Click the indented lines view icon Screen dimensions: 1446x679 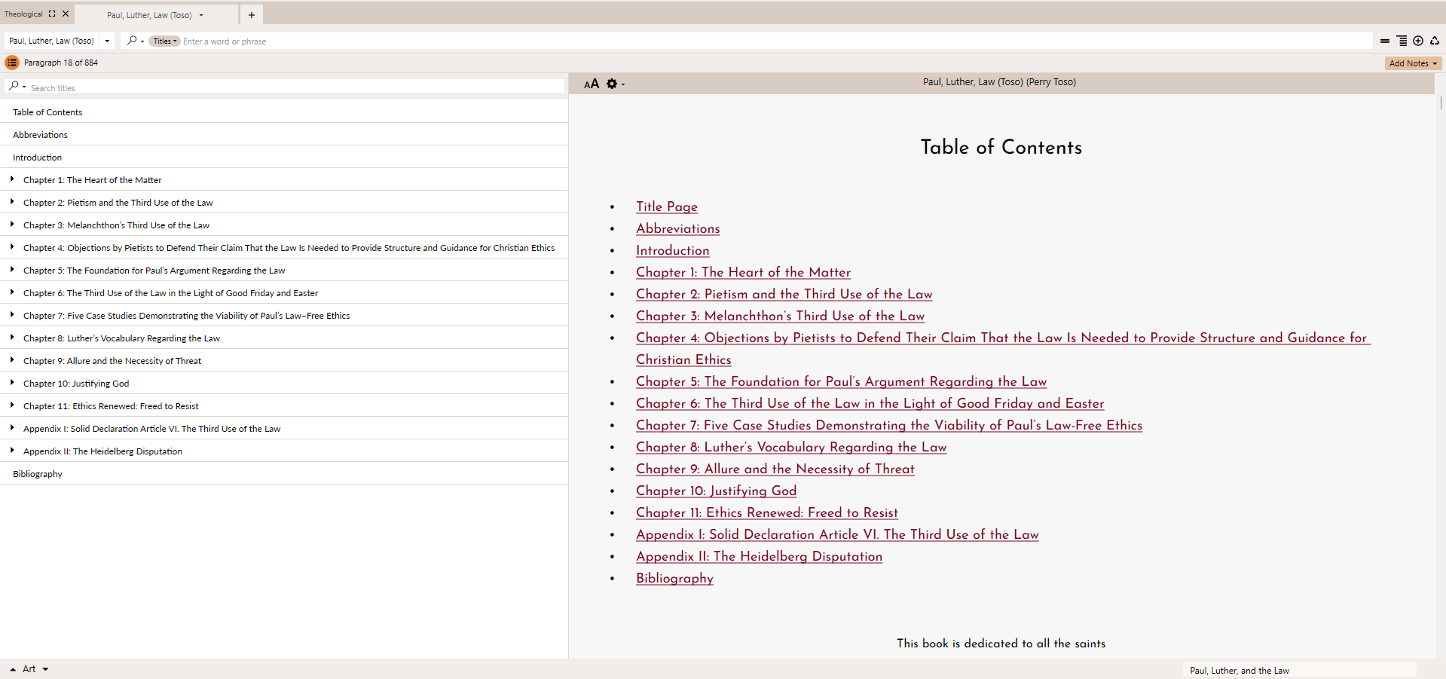pyautogui.click(x=1402, y=41)
